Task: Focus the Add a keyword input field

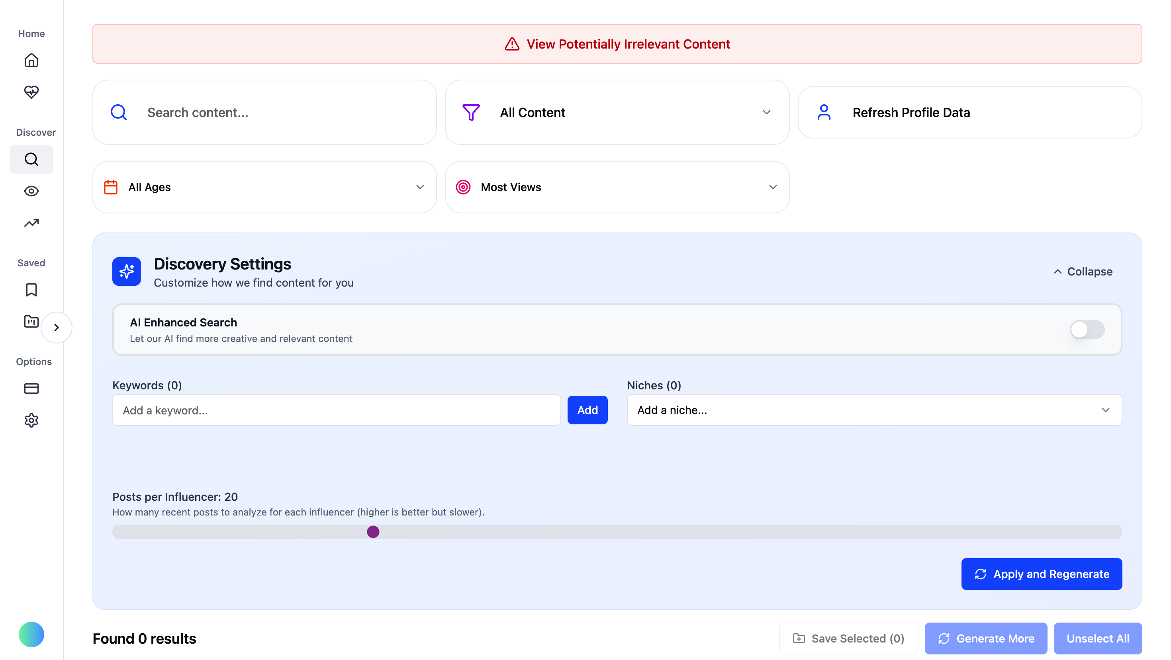Action: 337,410
